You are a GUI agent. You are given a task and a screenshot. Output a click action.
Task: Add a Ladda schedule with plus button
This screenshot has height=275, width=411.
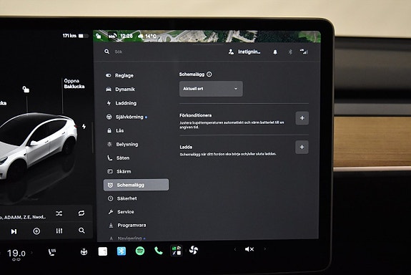tap(302, 147)
